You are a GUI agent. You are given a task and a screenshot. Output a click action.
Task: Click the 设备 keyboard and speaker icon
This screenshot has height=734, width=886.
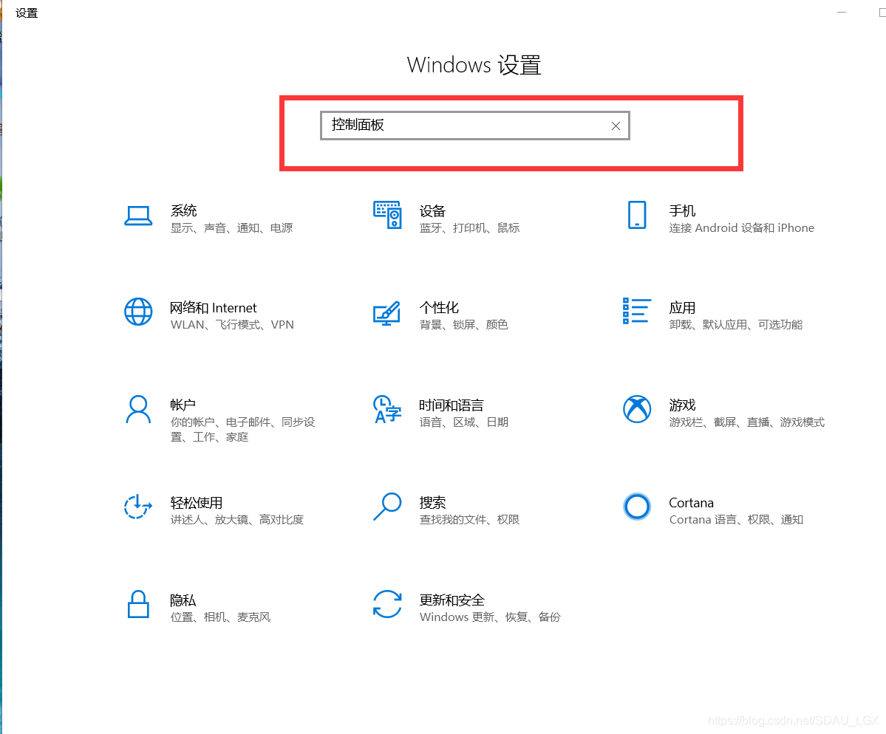387,215
